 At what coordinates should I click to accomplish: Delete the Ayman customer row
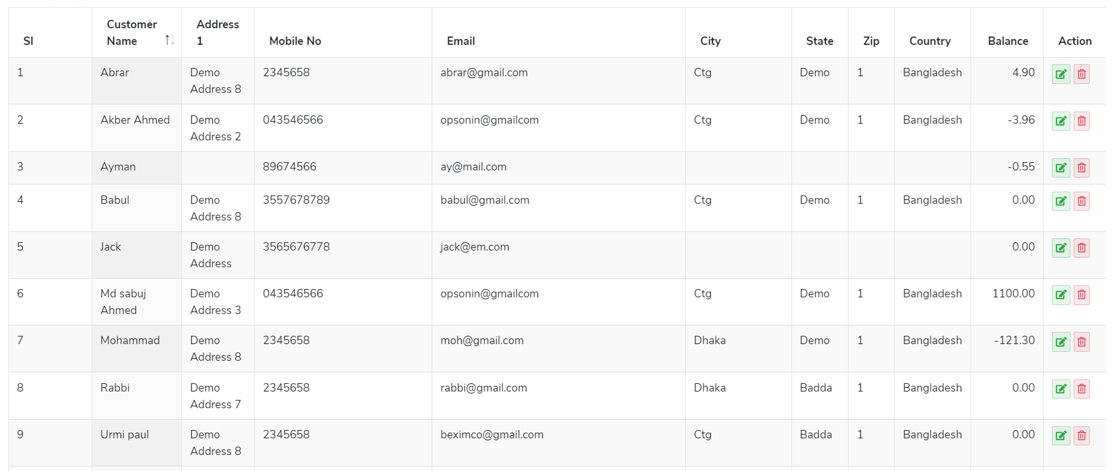point(1081,168)
